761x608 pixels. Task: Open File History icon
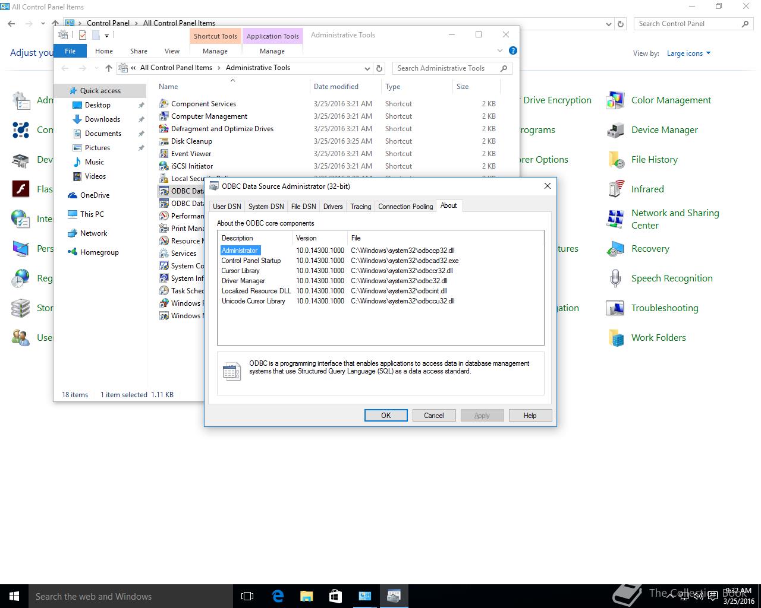[x=615, y=160]
